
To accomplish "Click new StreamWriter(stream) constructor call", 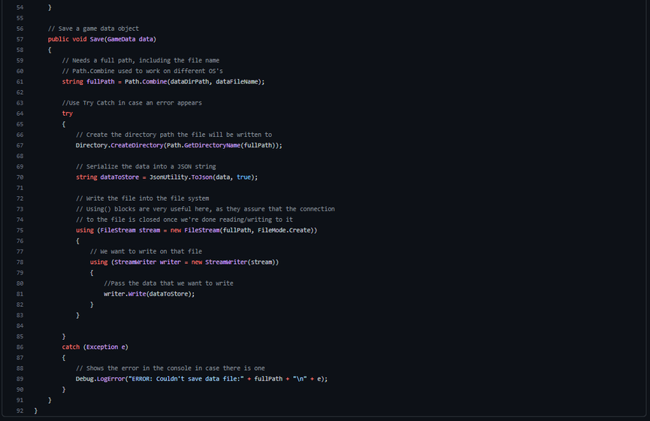I will [x=234, y=262].
